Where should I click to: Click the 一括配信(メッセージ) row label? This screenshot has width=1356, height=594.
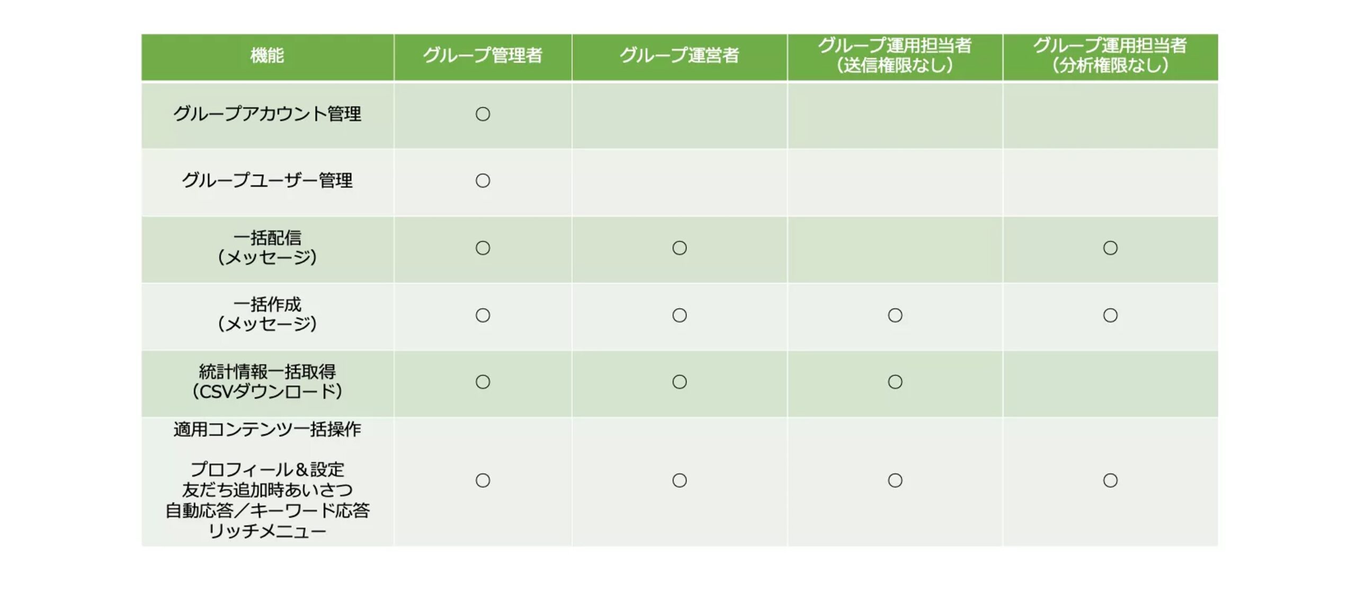point(267,247)
